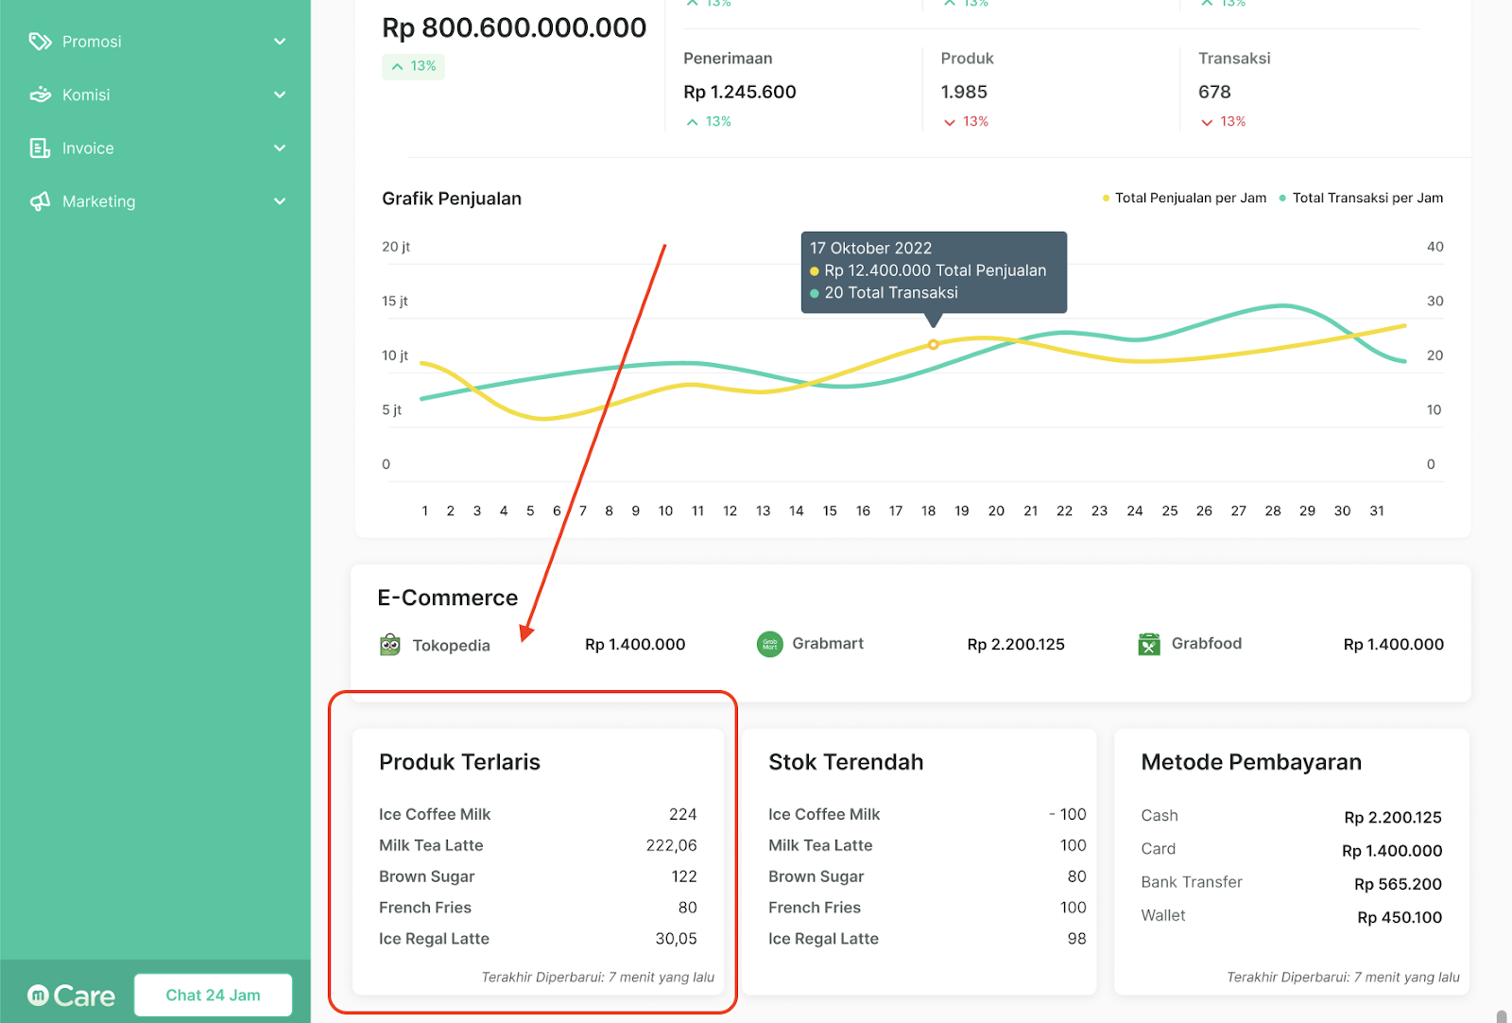The height and width of the screenshot is (1023, 1512).
Task: Click the Marketing megaphone icon
Action: pos(40,201)
